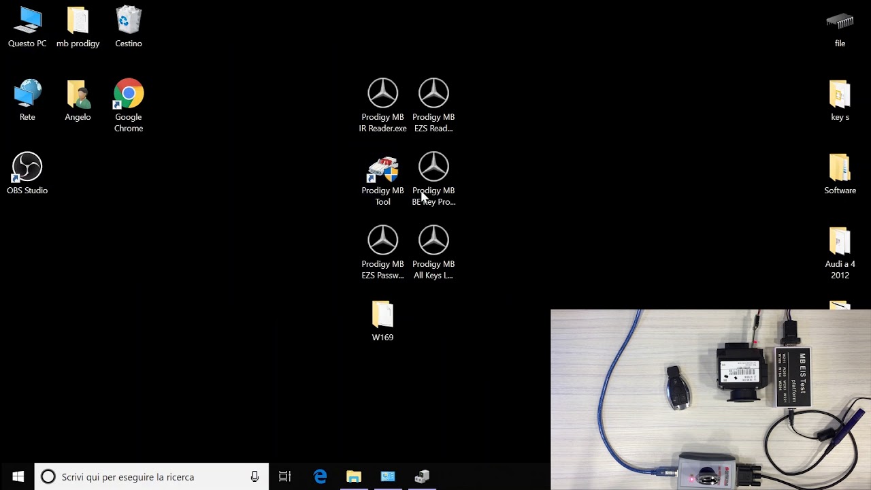Open the Windows Start menu
The height and width of the screenshot is (490, 871).
coord(18,476)
